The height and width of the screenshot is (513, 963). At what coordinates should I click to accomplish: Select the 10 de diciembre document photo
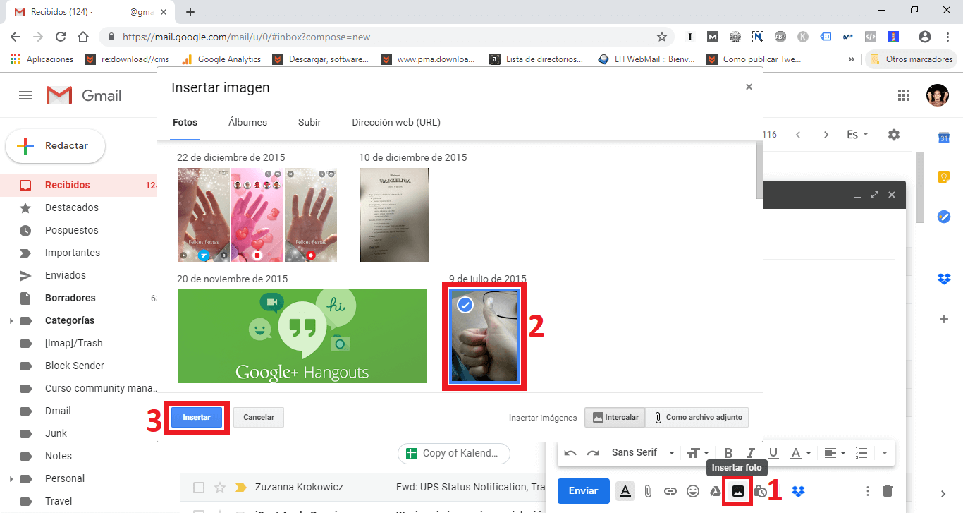point(394,215)
